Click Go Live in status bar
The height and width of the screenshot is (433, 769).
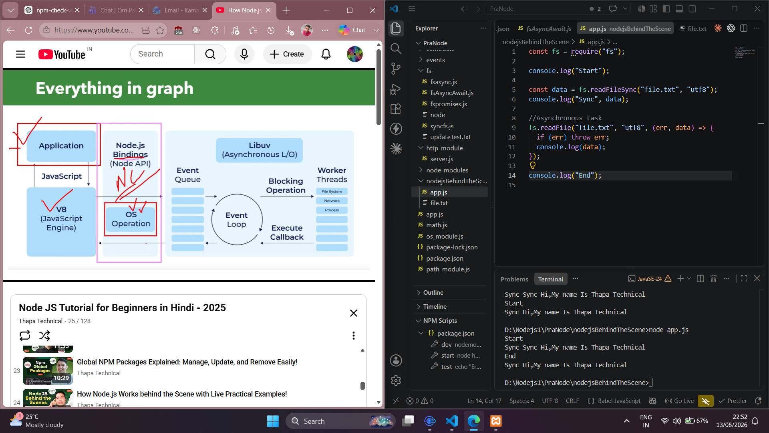(679, 401)
